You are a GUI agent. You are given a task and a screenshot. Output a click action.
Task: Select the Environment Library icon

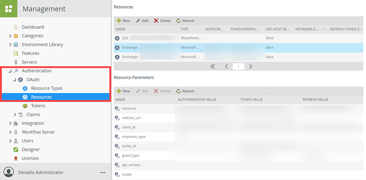tap(16, 44)
